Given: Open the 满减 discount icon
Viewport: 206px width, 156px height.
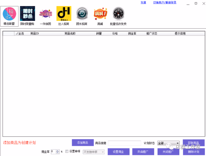Looking at the screenshot, I should 100,14.
